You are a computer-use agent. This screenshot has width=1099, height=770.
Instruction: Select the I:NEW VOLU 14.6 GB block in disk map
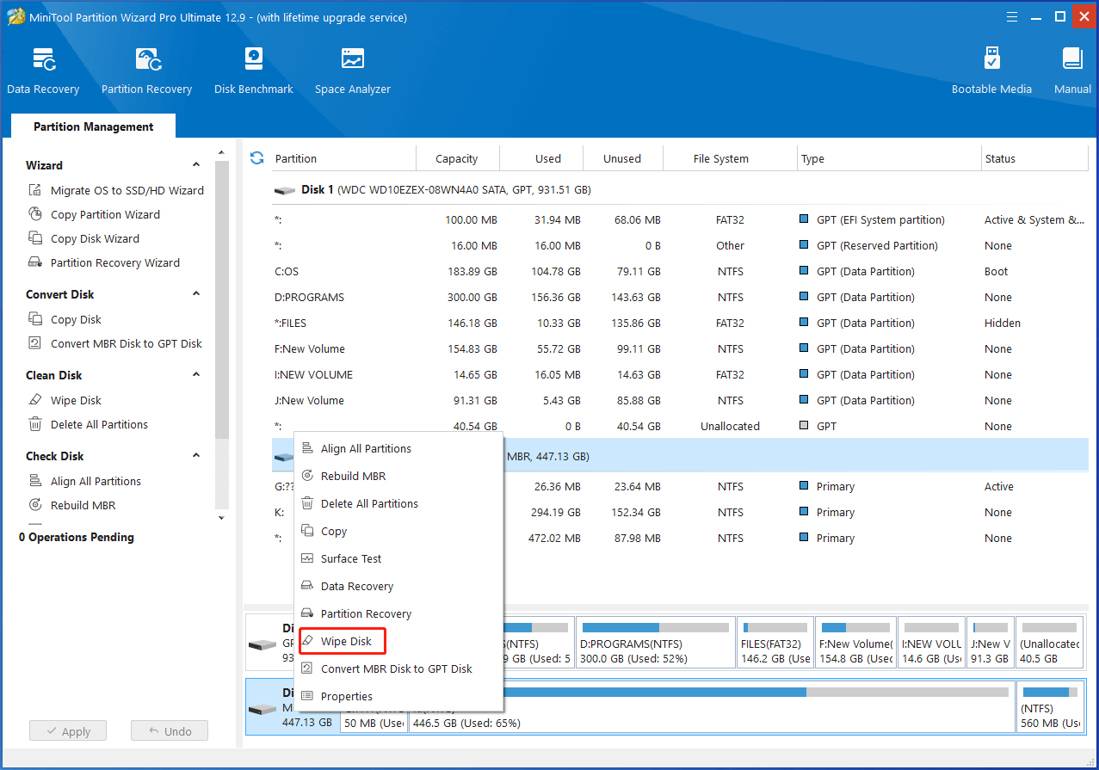(931, 643)
